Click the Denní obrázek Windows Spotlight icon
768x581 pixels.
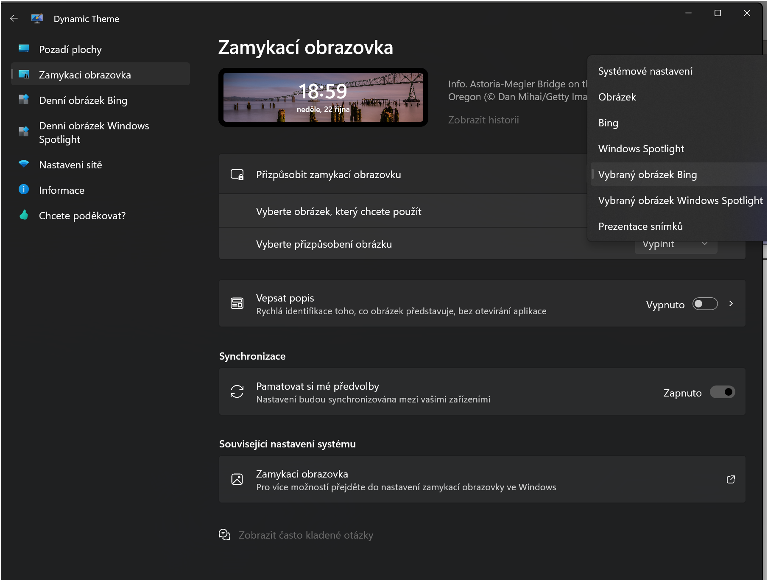(x=24, y=132)
